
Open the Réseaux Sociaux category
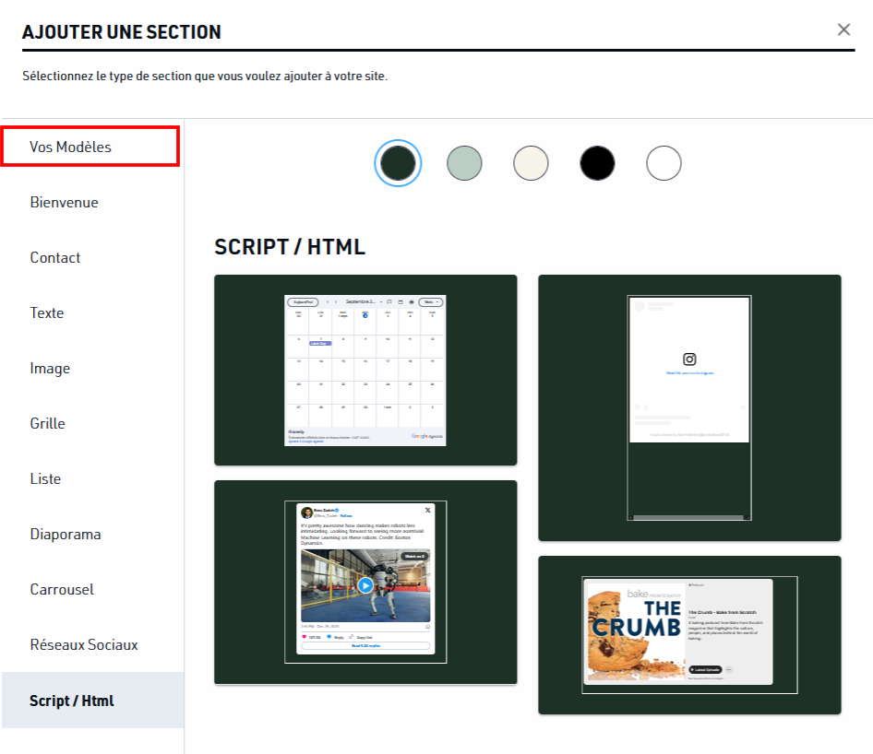(92, 644)
